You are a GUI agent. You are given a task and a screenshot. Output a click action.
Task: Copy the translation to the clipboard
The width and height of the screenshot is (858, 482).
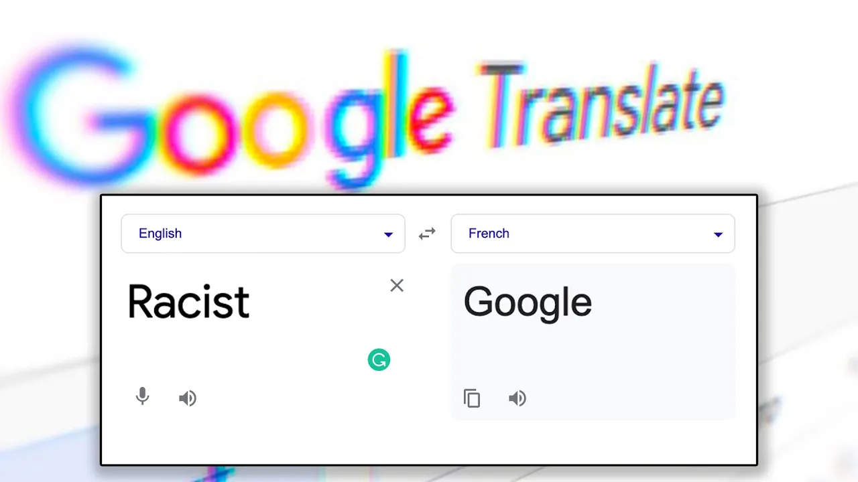(x=472, y=399)
